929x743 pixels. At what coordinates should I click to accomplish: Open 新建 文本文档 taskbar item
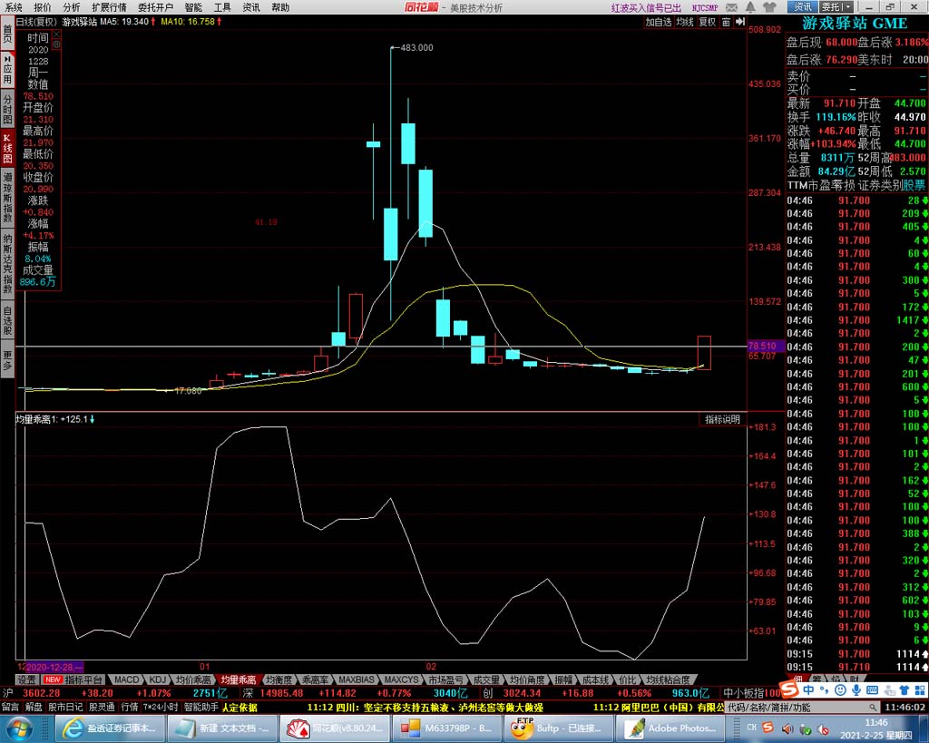[222, 728]
